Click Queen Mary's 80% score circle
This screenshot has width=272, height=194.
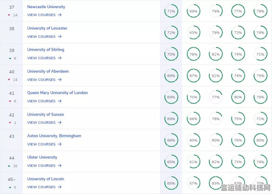(x=238, y=97)
